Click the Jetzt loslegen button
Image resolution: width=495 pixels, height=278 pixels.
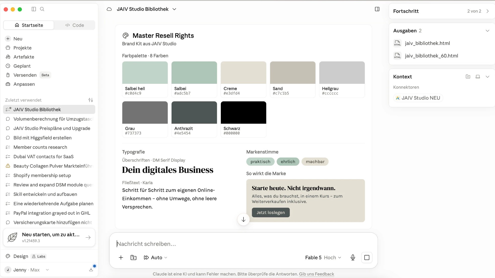click(x=271, y=212)
